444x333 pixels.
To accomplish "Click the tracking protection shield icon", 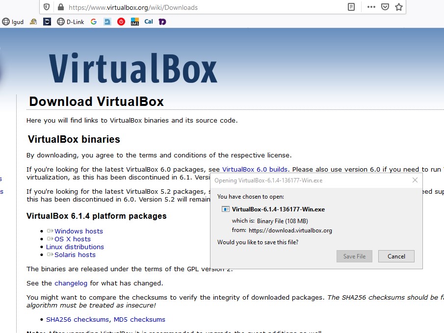I will point(47,7).
